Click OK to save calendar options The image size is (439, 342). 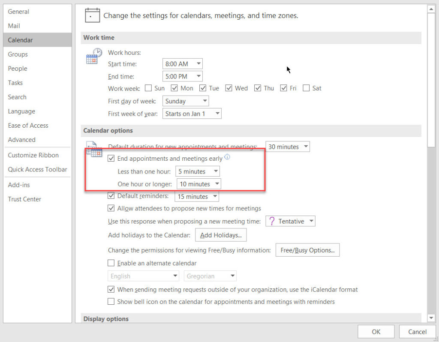pyautogui.click(x=376, y=332)
